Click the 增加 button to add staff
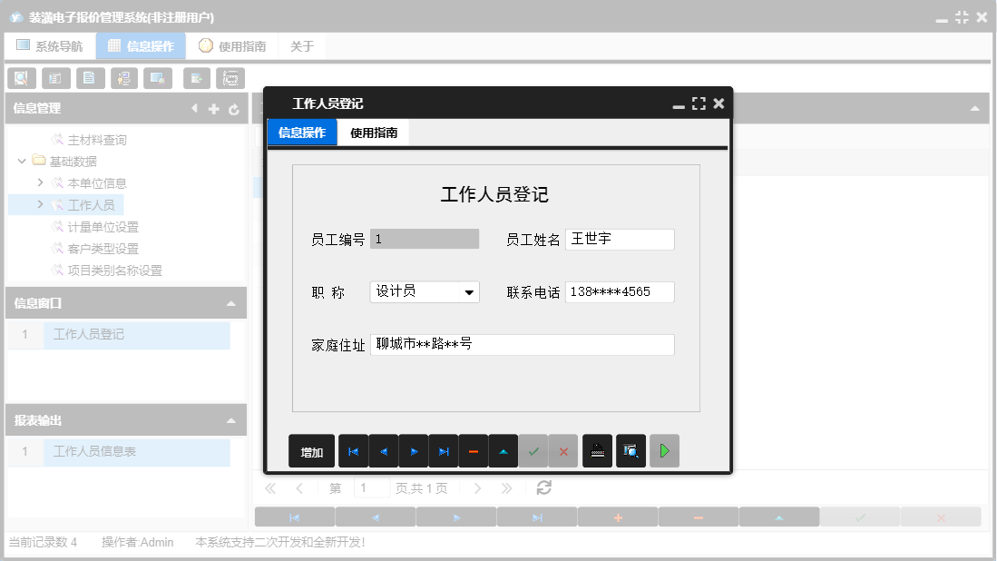 (311, 451)
